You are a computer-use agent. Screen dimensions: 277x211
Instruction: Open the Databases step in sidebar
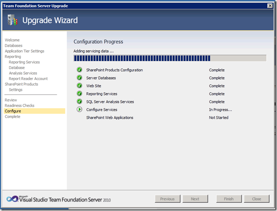[x=13, y=45]
